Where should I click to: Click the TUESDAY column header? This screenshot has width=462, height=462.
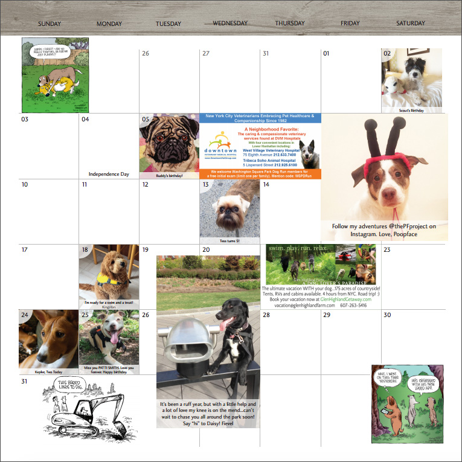pos(168,24)
